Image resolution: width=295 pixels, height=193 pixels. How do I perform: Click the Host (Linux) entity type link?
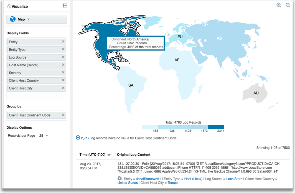point(193,179)
